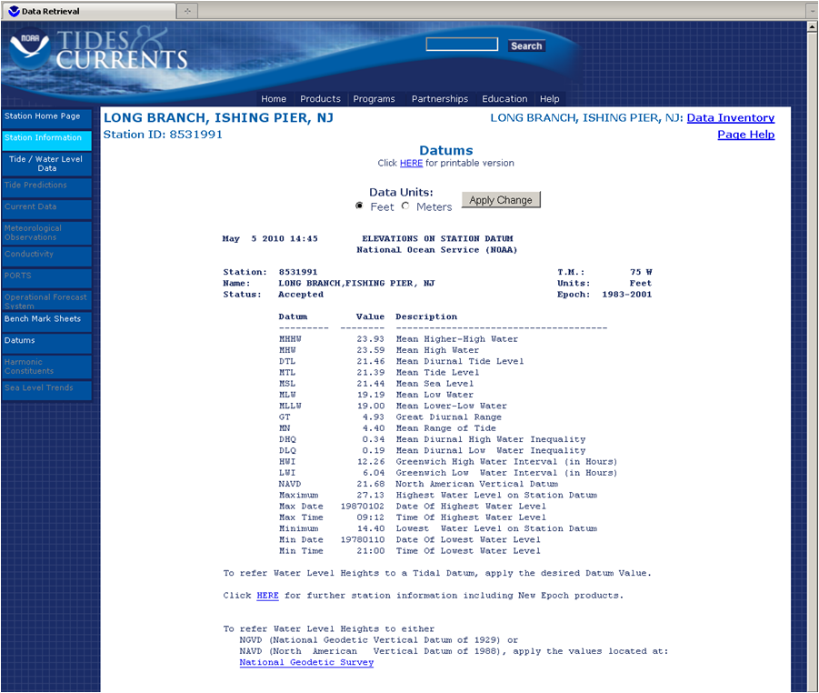Screen dimensions: 819x693
Task: Click the Epoch value 1983-2001
Action: [627, 295]
